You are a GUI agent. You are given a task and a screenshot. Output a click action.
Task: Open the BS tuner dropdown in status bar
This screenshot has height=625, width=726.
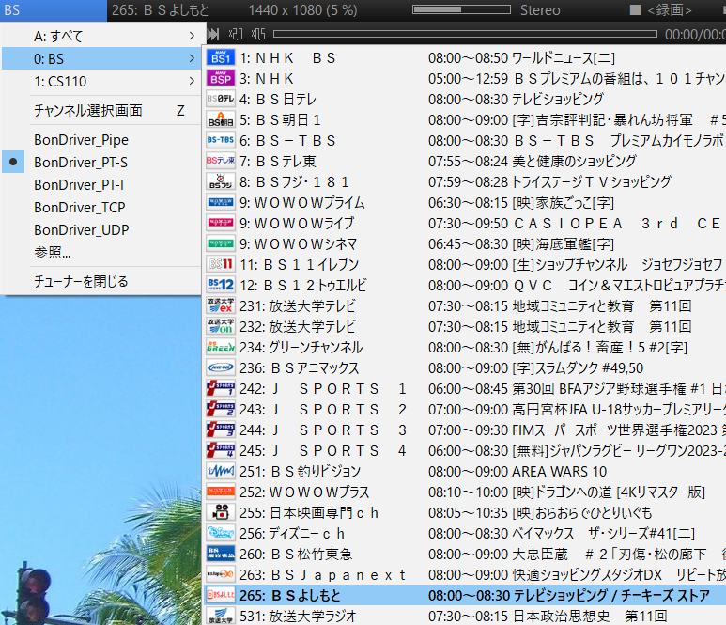[x=54, y=10]
